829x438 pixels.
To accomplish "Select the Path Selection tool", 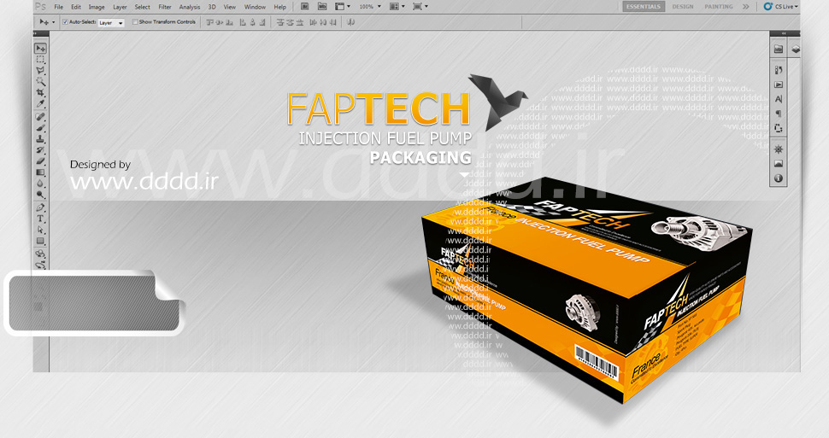I will point(40,230).
